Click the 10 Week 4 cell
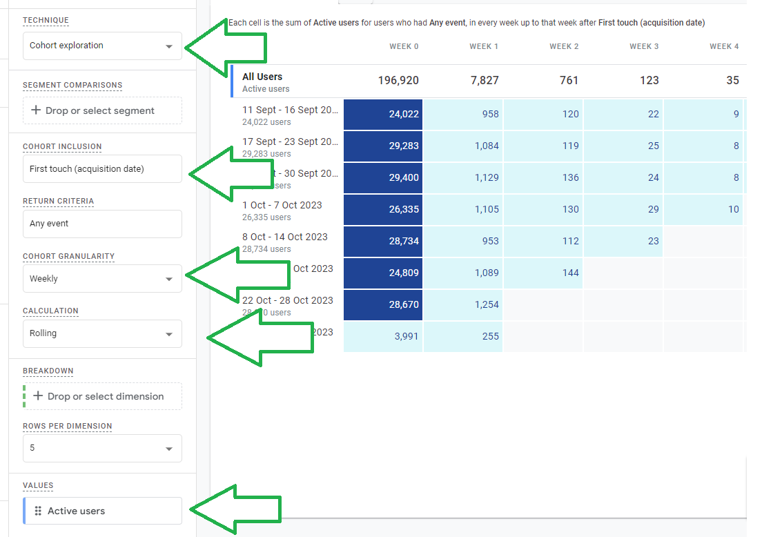 [703, 210]
